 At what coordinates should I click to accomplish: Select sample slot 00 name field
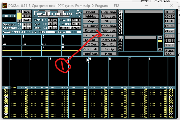(x=140, y=38)
